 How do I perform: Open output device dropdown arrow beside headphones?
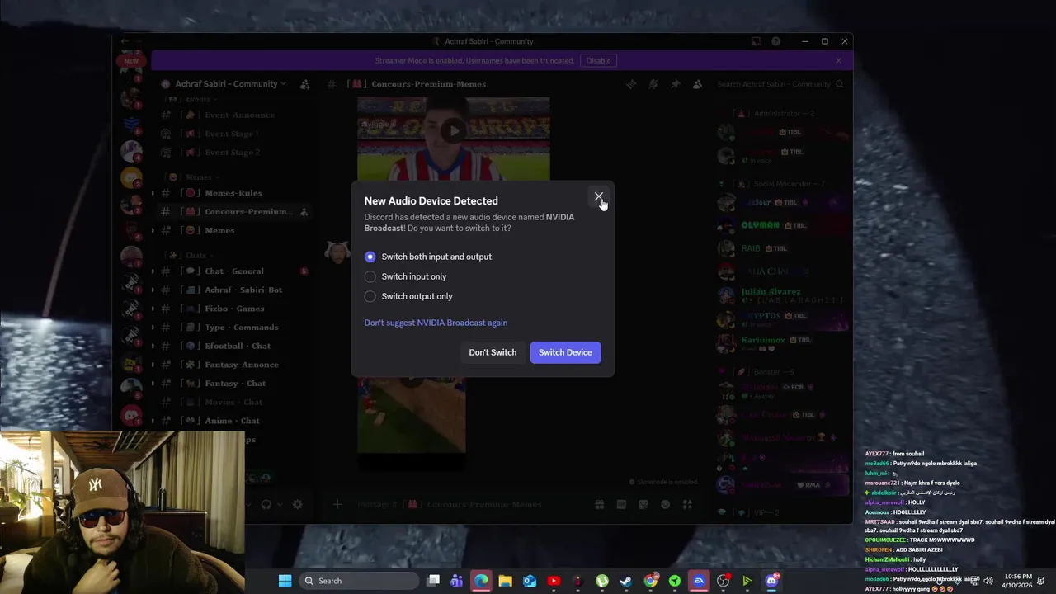[x=280, y=504]
